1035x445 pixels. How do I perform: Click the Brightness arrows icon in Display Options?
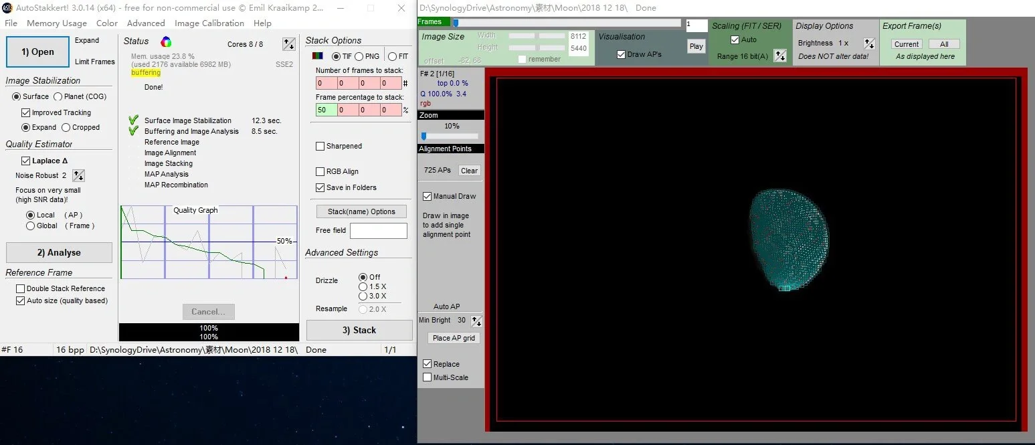[868, 43]
